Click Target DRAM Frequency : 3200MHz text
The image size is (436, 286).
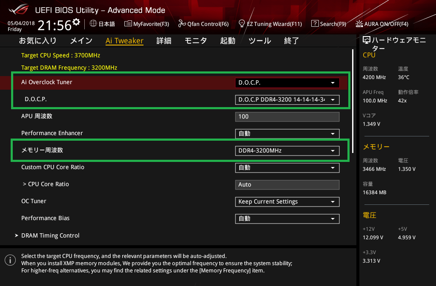pyautogui.click(x=69, y=68)
